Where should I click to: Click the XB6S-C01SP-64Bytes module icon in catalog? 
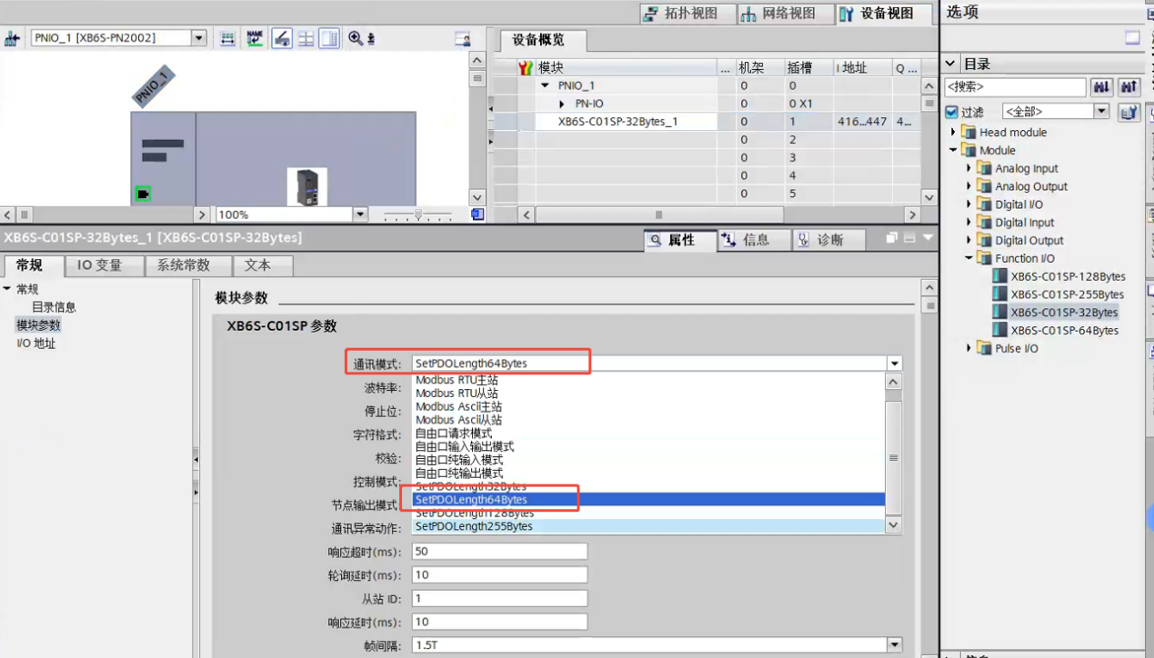click(1000, 331)
